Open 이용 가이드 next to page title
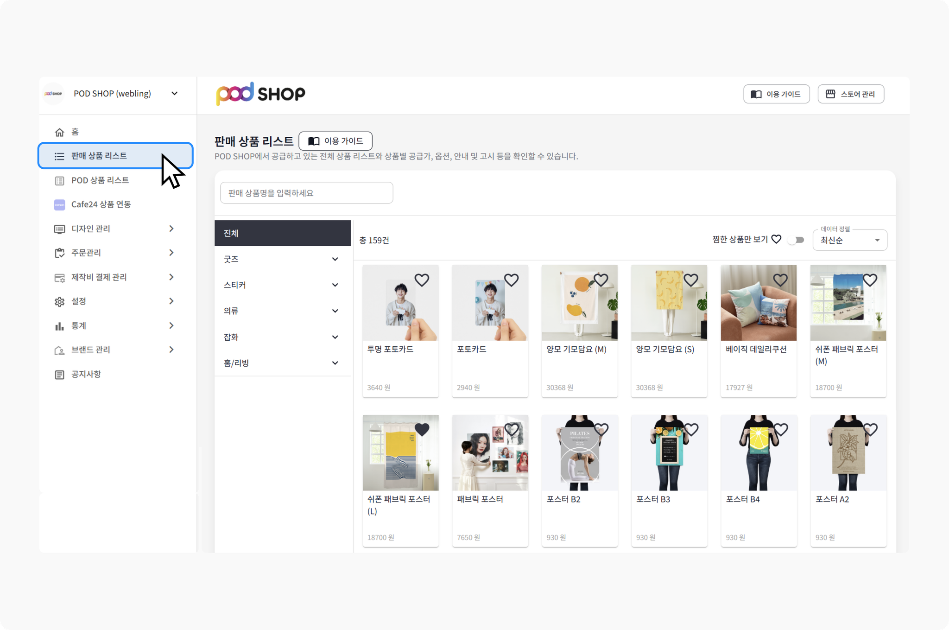 pyautogui.click(x=335, y=141)
